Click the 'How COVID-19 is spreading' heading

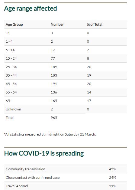click(44, 153)
